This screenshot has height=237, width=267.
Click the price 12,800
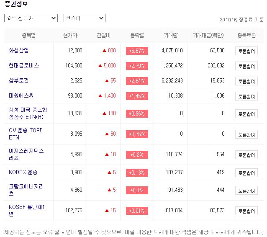(x=75, y=50)
